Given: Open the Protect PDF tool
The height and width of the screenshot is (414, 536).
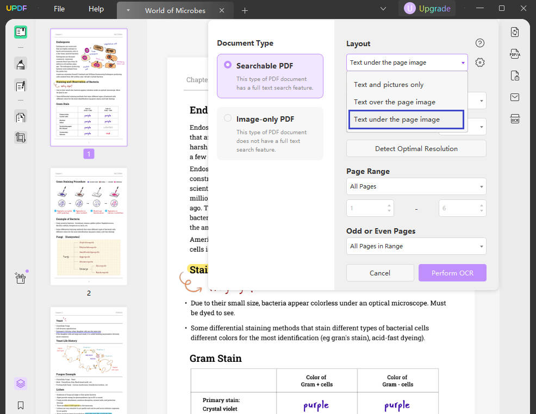Looking at the screenshot, I should point(515,76).
